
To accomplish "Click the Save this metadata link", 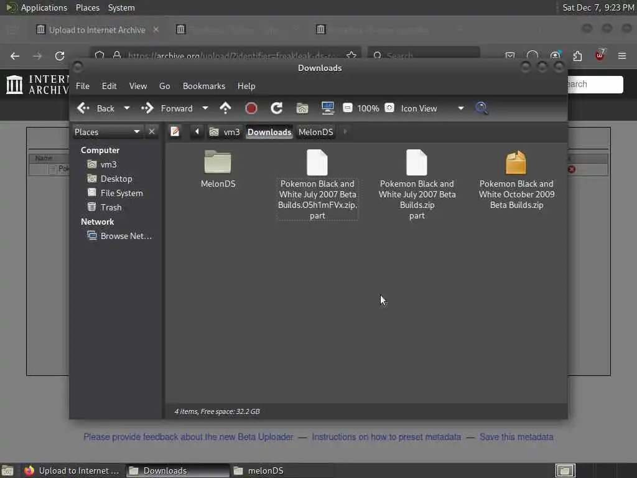I will 516,437.
